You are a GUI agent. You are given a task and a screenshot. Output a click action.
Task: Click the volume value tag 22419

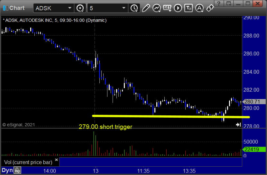coord(254,150)
